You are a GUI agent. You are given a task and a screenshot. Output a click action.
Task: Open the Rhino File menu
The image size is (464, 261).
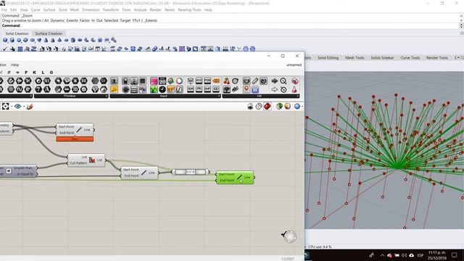pyautogui.click(x=4, y=9)
